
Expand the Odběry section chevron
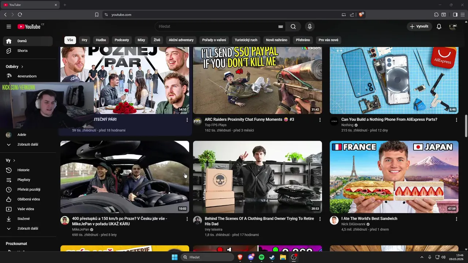(x=22, y=67)
